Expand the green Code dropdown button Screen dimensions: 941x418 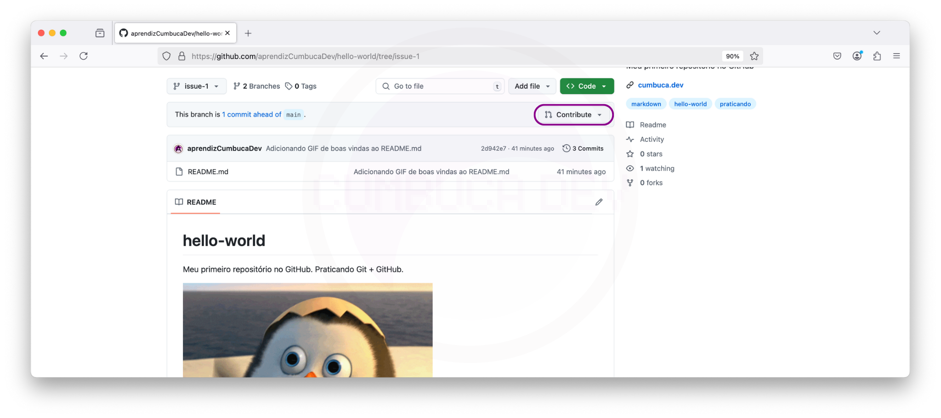pyautogui.click(x=586, y=86)
